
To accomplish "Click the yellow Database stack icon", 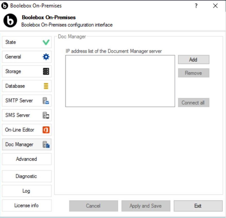I will pyautogui.click(x=46, y=86).
